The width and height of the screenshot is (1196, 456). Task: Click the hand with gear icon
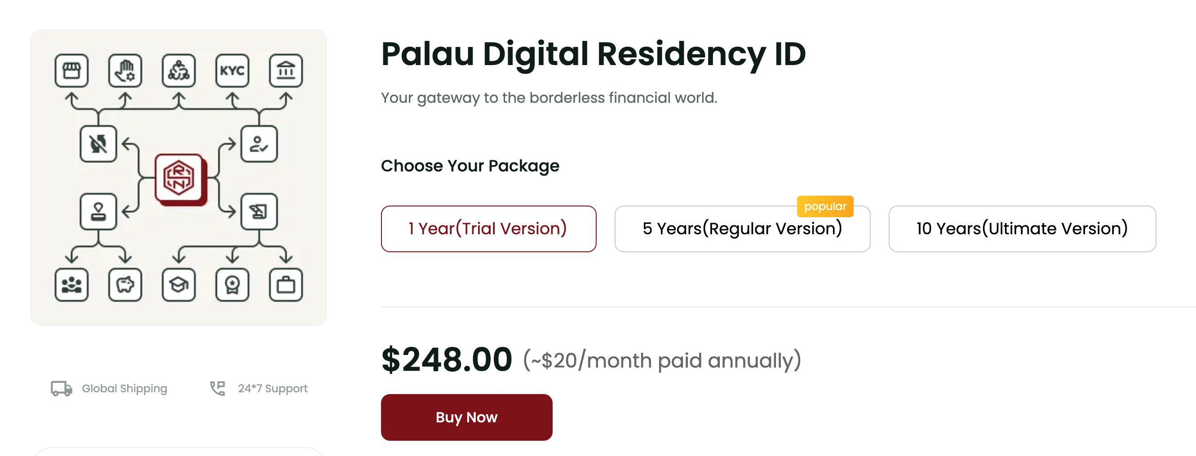click(125, 71)
